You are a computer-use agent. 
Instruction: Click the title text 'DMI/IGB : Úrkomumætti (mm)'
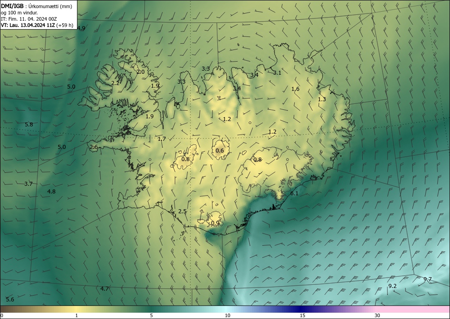[36, 6]
